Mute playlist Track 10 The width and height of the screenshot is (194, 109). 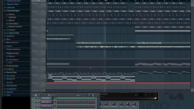45,80
